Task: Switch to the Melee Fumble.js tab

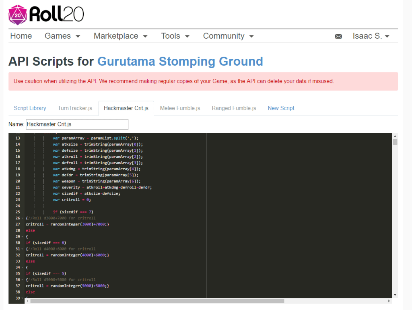Action: coord(179,108)
